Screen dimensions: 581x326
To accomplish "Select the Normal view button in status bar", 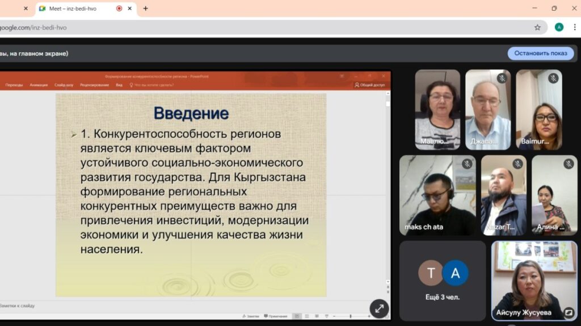I will pyautogui.click(x=299, y=316).
